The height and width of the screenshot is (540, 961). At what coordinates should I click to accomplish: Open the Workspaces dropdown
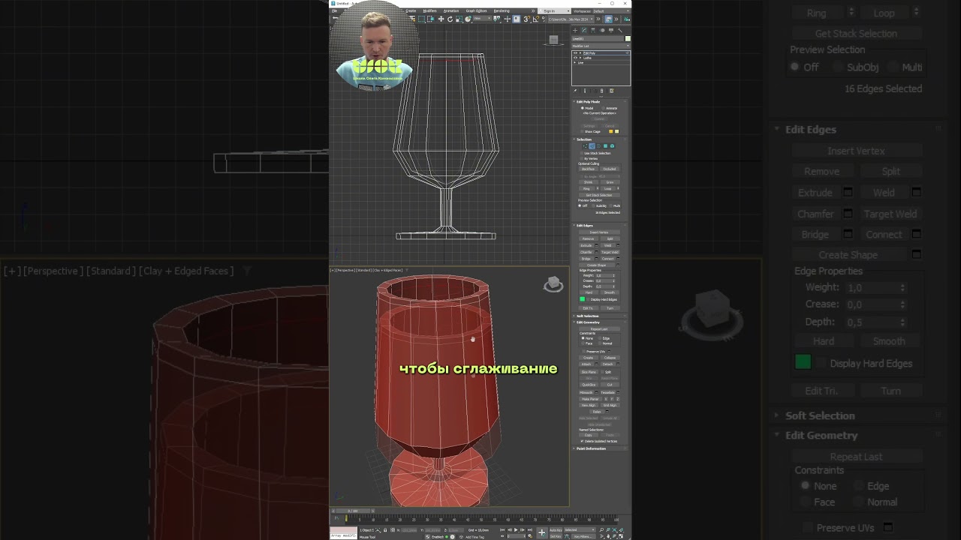pyautogui.click(x=612, y=11)
